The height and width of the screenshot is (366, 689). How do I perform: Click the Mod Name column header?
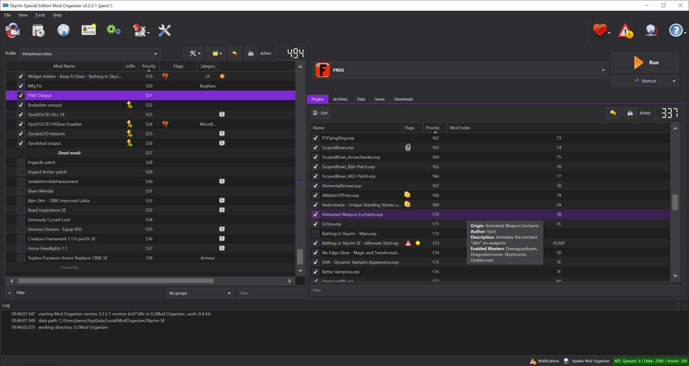tap(64, 66)
